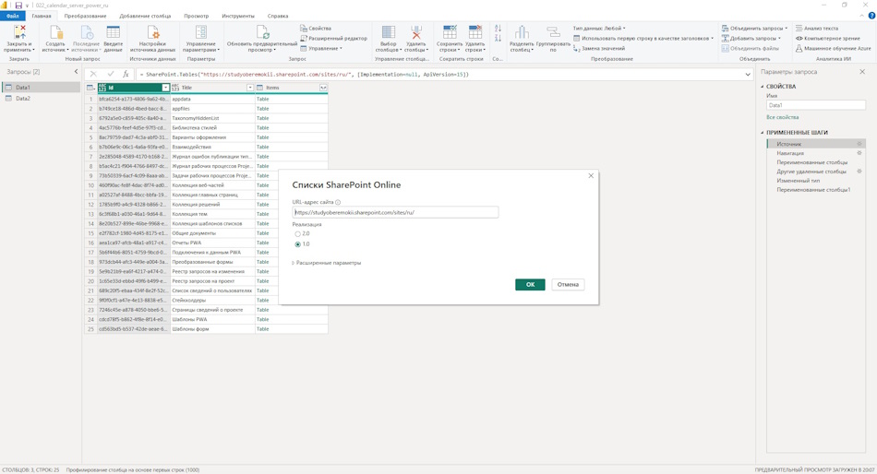
Task: Click Замена значений in ribbon
Action: pyautogui.click(x=599, y=49)
